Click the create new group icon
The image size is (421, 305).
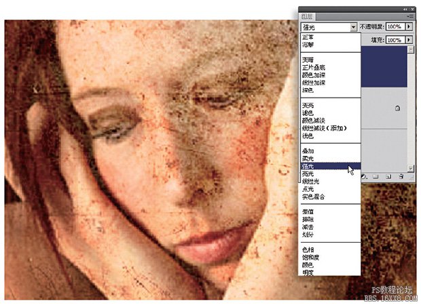point(376,177)
